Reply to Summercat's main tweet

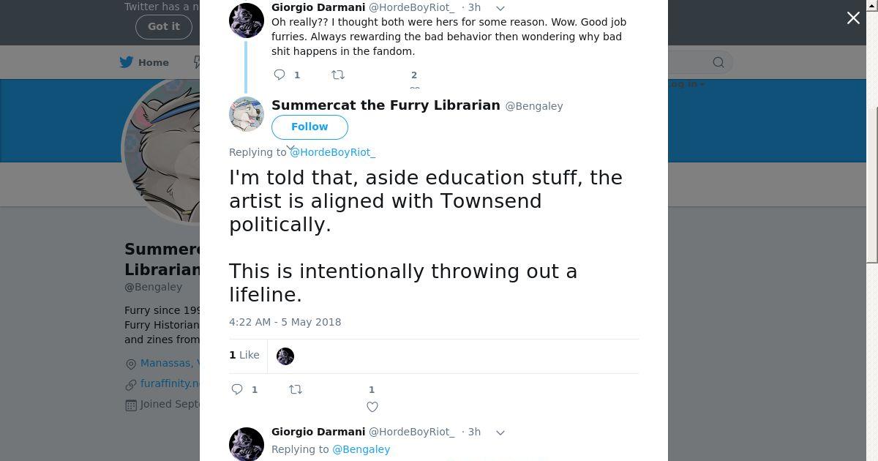(x=237, y=389)
